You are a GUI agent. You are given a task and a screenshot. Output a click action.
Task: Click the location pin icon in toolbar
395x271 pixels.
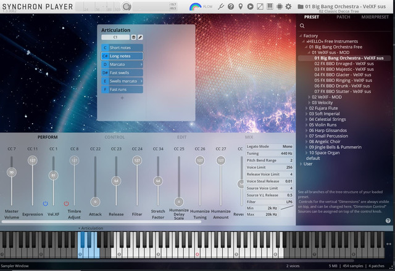click(x=241, y=7)
